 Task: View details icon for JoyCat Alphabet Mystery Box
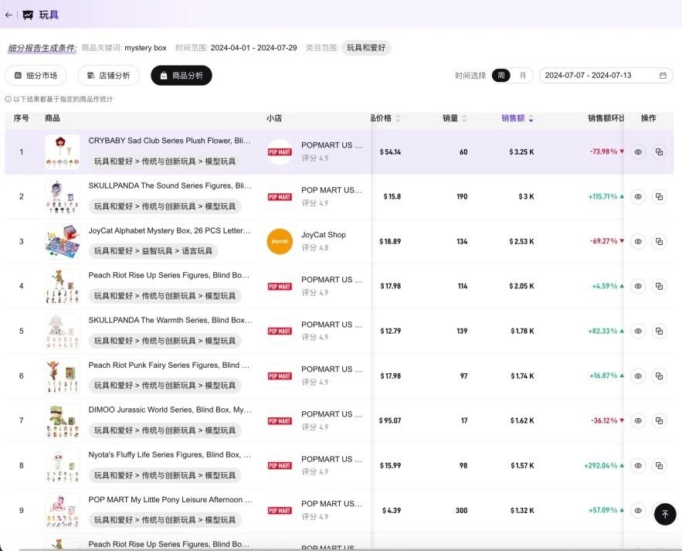pos(638,242)
